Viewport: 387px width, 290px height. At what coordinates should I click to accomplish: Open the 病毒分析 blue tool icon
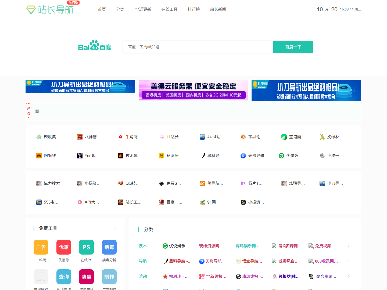point(109,247)
